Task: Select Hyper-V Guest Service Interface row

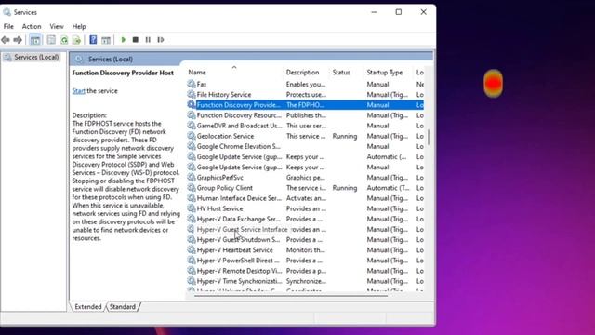Action: point(305,229)
